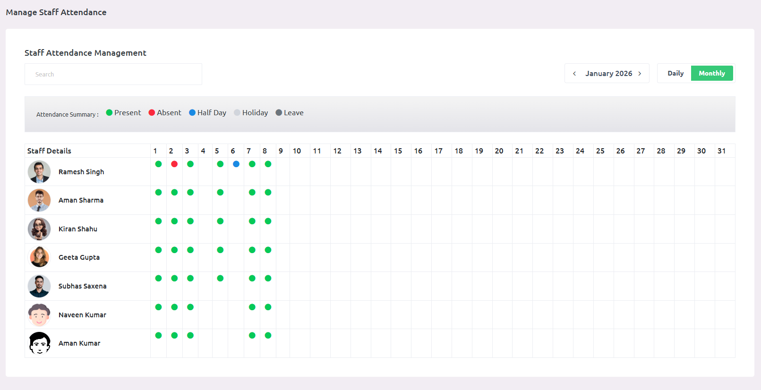Click the green Present legend swatch
Viewport: 761px width, 390px height.
[109, 112]
